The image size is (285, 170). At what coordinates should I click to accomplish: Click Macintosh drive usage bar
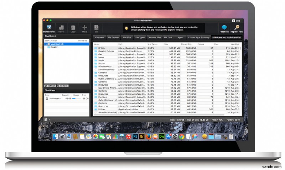click(x=76, y=99)
